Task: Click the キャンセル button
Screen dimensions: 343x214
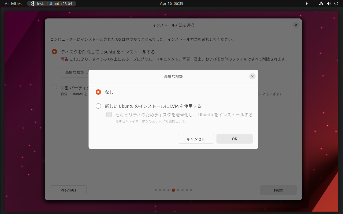Action: pyautogui.click(x=196, y=139)
